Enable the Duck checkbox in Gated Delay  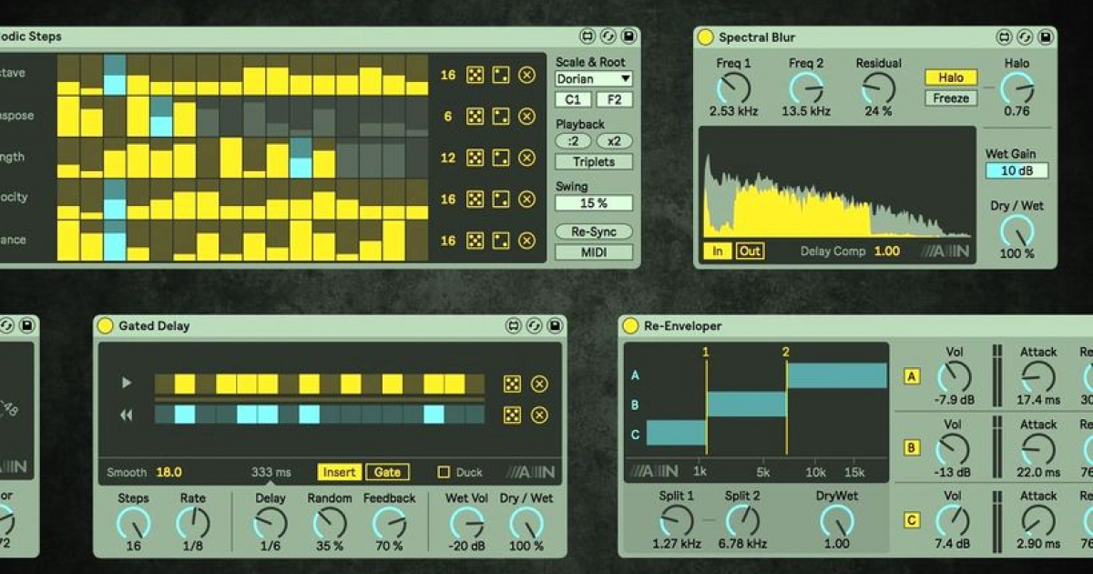coord(443,472)
